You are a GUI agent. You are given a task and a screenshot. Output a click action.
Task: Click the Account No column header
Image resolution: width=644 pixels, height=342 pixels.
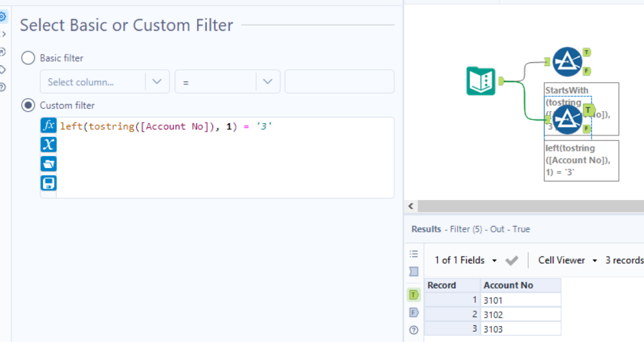(520, 286)
